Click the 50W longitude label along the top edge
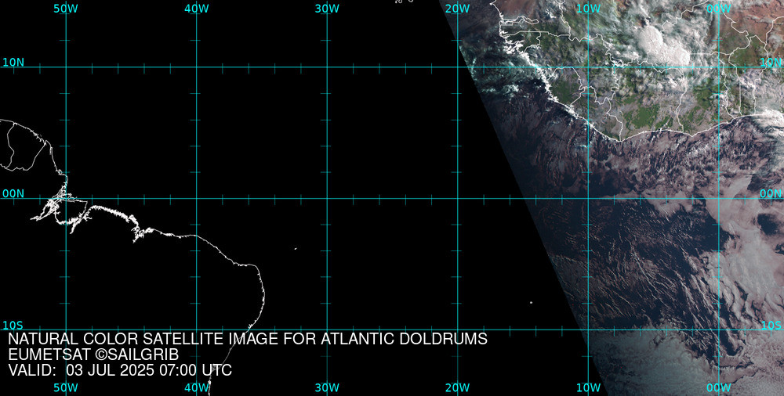Image resolution: width=784 pixels, height=396 pixels. tap(66, 9)
